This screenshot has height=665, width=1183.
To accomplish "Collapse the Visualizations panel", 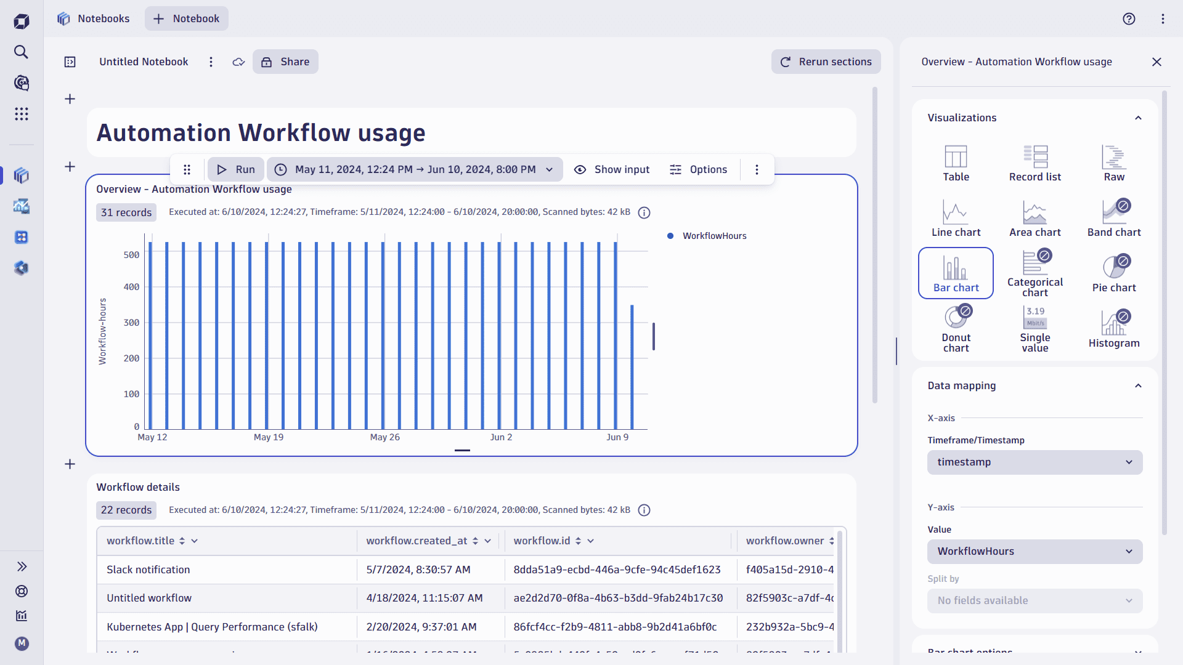I will pyautogui.click(x=1138, y=118).
